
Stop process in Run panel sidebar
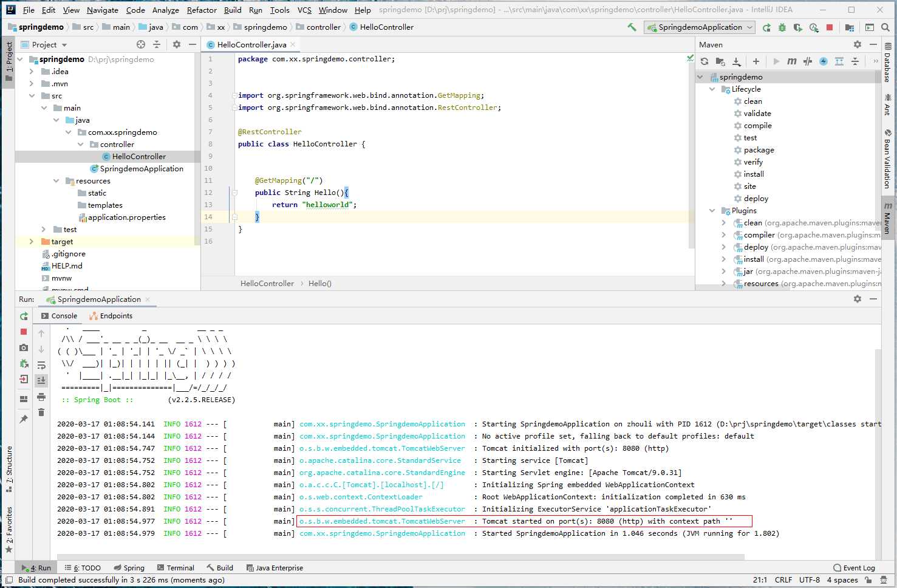(x=24, y=332)
